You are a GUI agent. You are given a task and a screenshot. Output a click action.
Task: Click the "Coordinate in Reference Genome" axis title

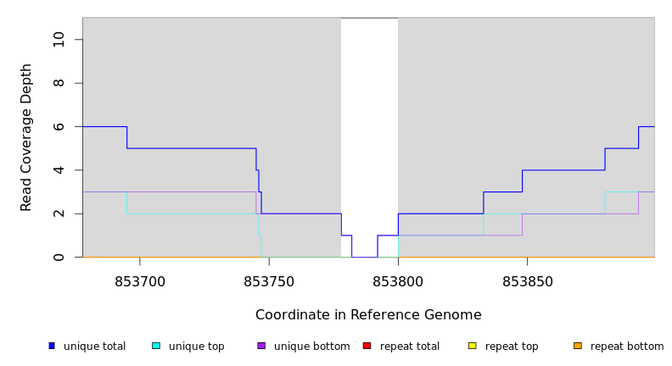(x=368, y=315)
